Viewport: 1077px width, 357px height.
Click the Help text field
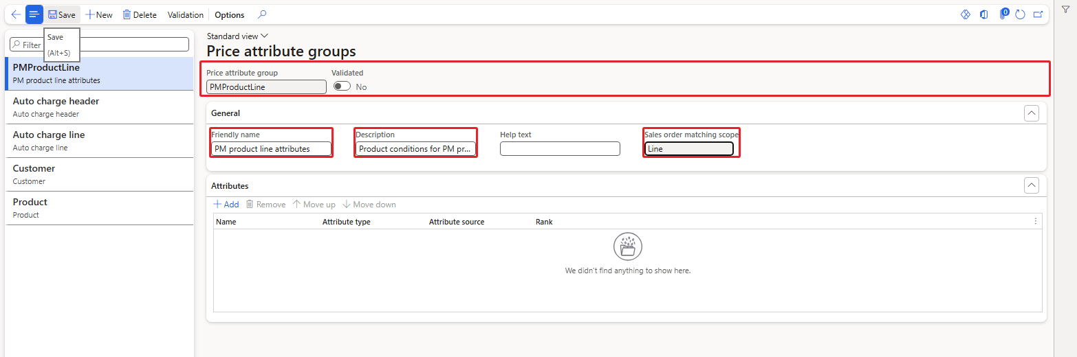coord(560,148)
